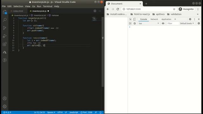Open the 'install node o...' bookmark folder

coord(117,14)
